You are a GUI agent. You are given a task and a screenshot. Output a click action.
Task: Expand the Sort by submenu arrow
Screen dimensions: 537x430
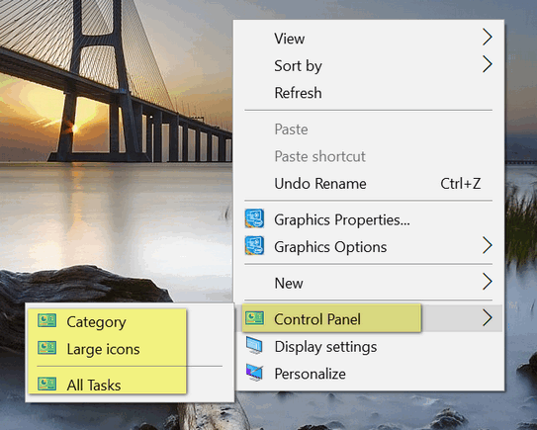[488, 64]
